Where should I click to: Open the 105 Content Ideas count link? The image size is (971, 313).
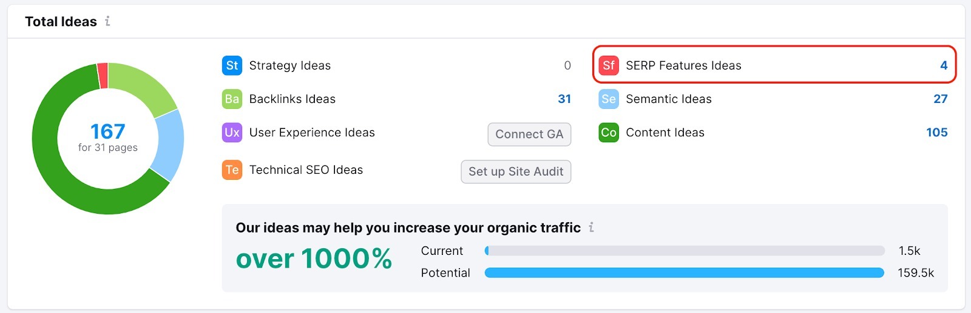point(936,133)
